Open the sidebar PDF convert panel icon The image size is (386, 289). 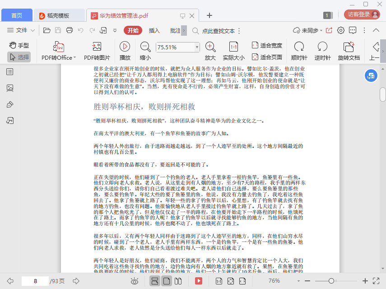tap(10, 121)
